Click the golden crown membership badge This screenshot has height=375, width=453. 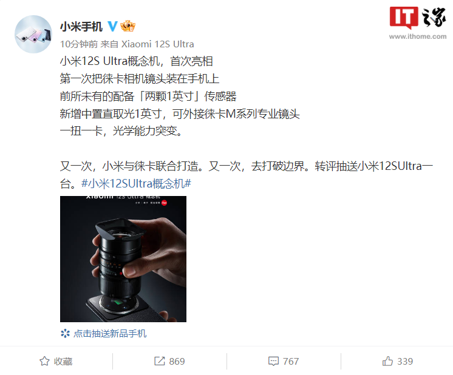coord(128,26)
